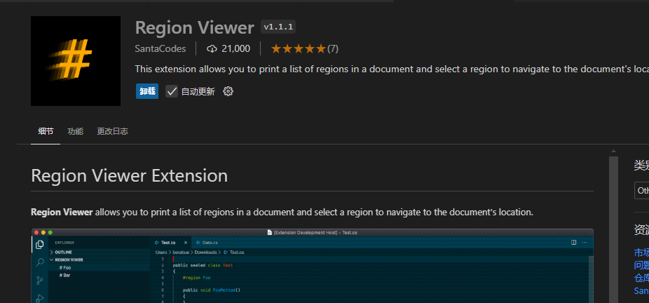Open the extension manage gear icon

pyautogui.click(x=228, y=91)
